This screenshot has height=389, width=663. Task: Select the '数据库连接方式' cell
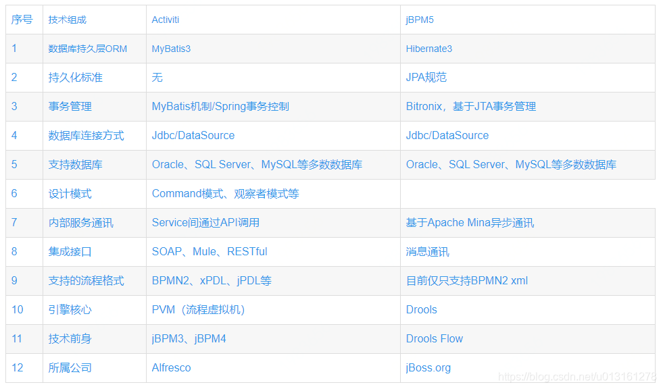95,136
